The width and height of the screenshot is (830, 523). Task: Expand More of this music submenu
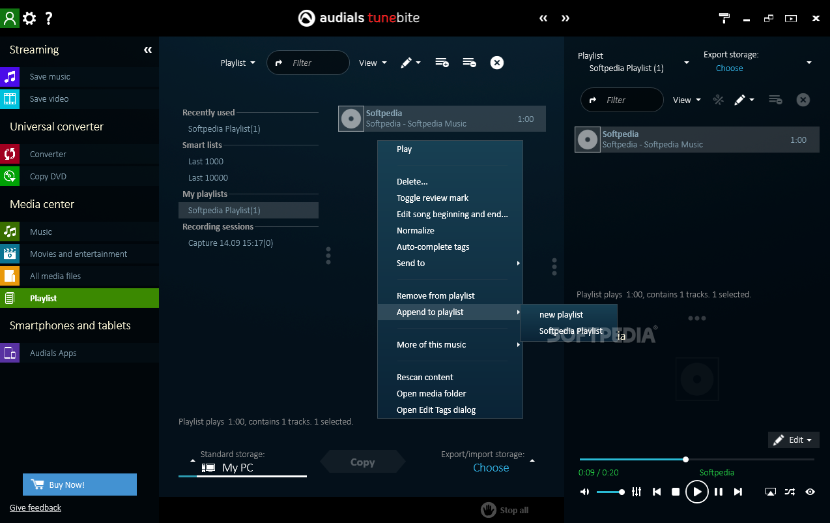click(450, 345)
